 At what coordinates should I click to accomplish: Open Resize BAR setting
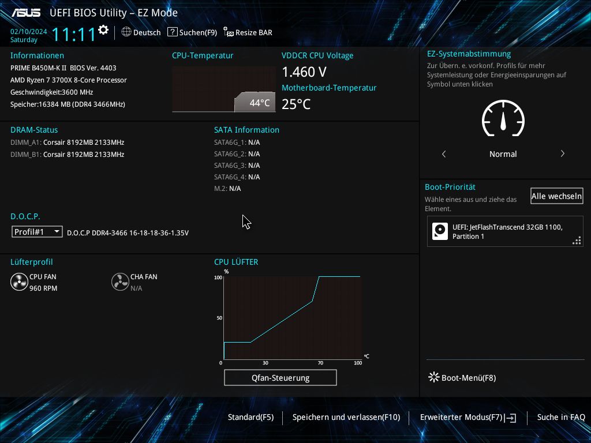(254, 32)
